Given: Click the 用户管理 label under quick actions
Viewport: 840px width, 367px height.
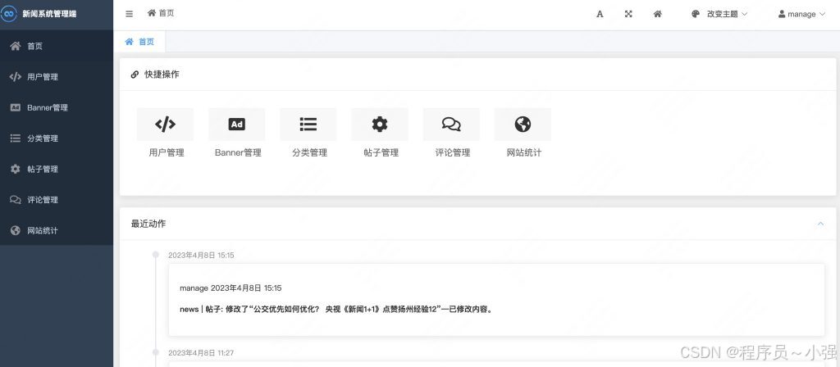Looking at the screenshot, I should (167, 152).
